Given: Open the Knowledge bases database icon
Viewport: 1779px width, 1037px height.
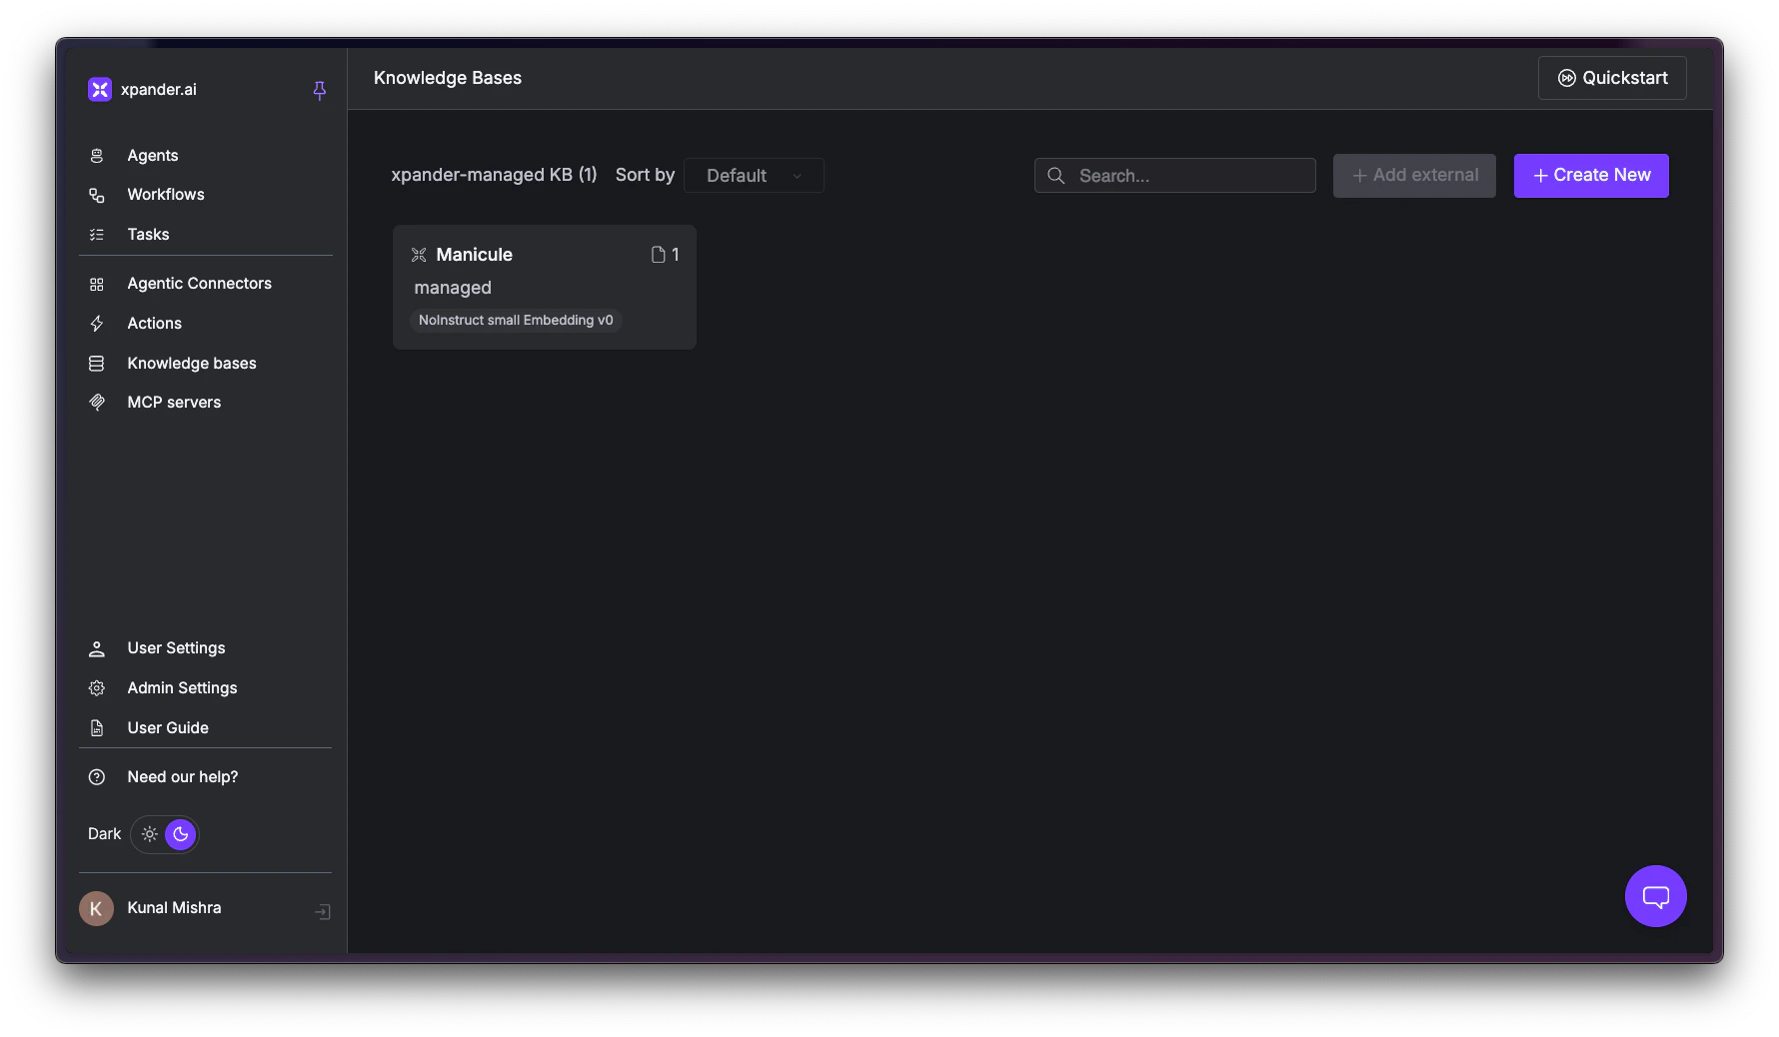Looking at the screenshot, I should pyautogui.click(x=97, y=363).
